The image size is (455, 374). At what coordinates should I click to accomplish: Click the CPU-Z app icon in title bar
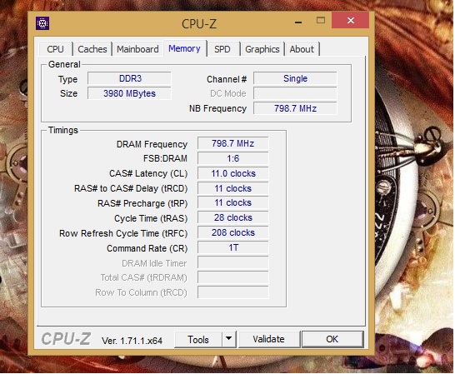(x=42, y=23)
